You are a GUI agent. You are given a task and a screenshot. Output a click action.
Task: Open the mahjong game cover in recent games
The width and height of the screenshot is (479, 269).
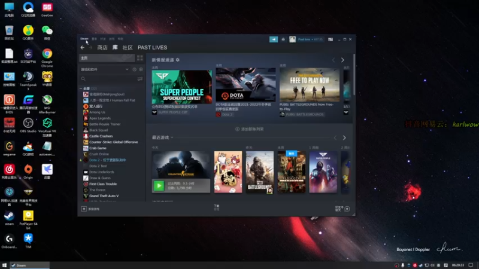pos(228,172)
